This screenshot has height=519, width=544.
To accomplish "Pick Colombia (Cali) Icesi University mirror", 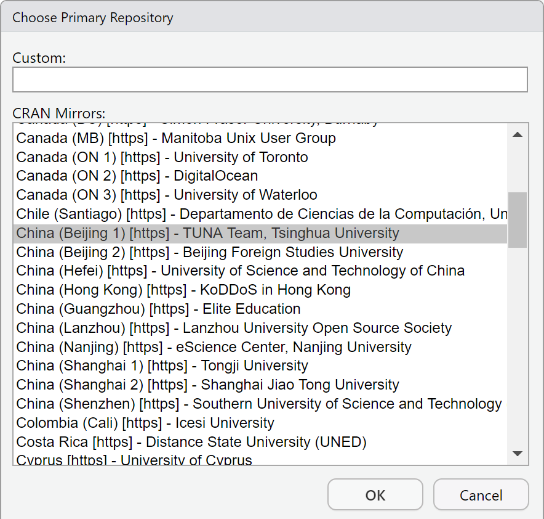I will [145, 423].
